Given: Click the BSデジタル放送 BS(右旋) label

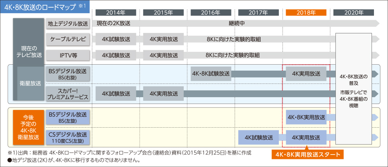Looking at the screenshot, I should [67, 73].
